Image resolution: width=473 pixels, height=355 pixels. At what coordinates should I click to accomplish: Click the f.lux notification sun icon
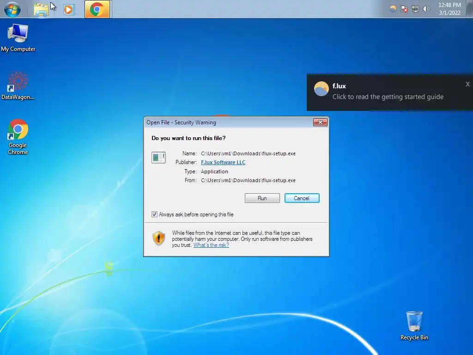321,89
